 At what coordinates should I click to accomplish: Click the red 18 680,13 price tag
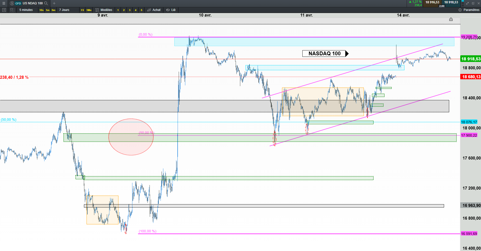click(471, 77)
